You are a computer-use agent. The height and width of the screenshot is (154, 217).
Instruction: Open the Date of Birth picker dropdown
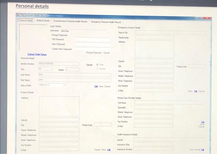65,85
